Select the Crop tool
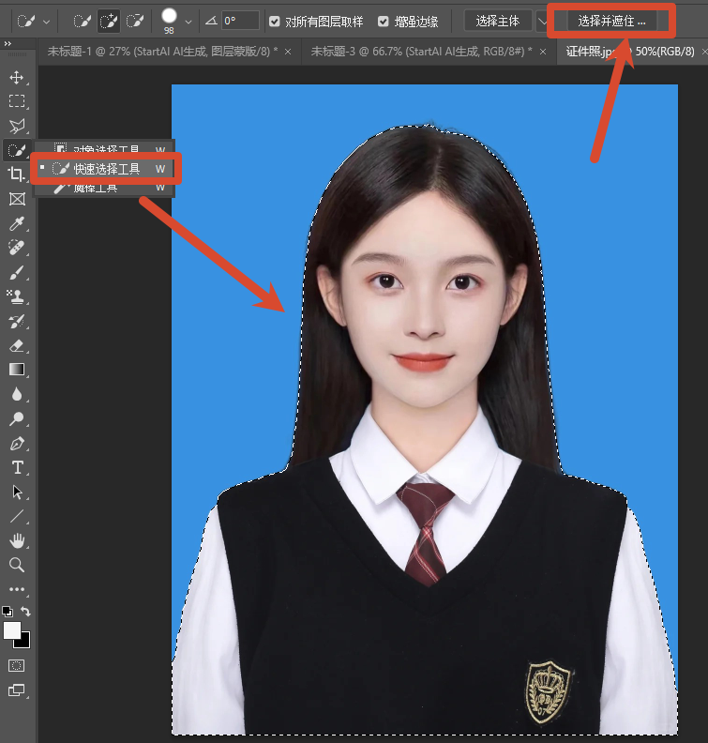Screen dimensions: 708x743 [17, 174]
